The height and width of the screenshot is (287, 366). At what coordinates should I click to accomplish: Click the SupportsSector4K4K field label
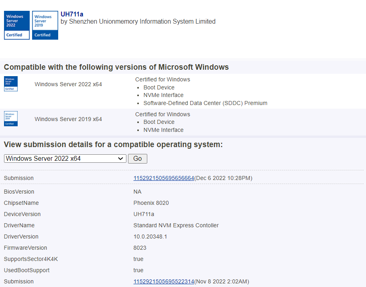point(31,259)
